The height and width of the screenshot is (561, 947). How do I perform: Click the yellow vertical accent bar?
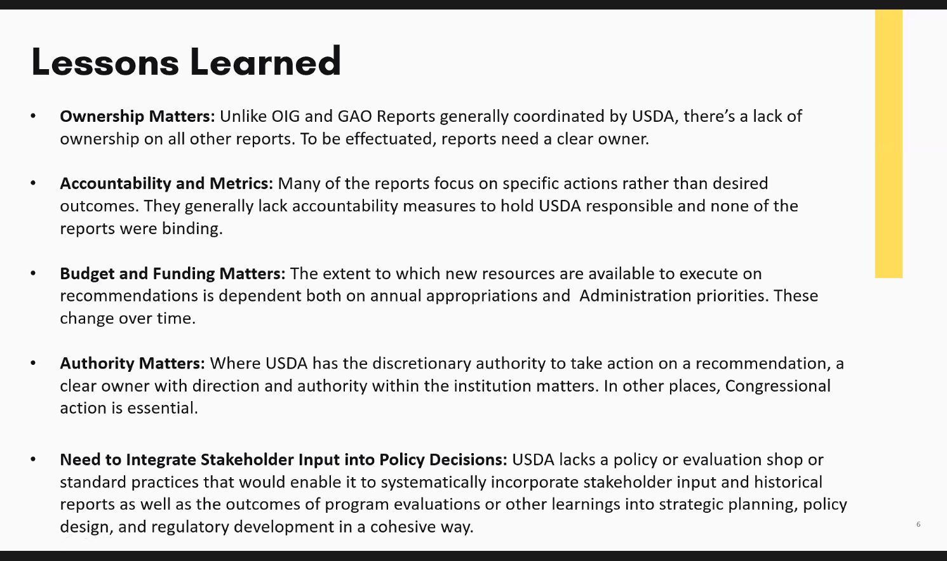pyautogui.click(x=888, y=143)
